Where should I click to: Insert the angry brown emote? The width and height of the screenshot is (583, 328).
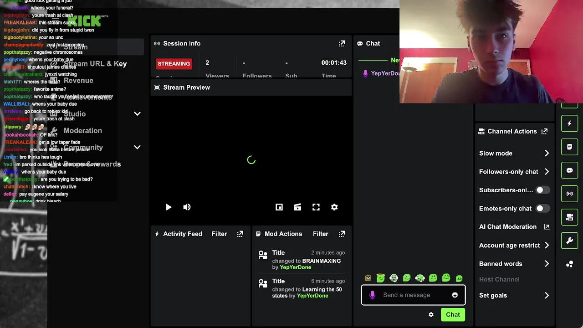click(368, 278)
